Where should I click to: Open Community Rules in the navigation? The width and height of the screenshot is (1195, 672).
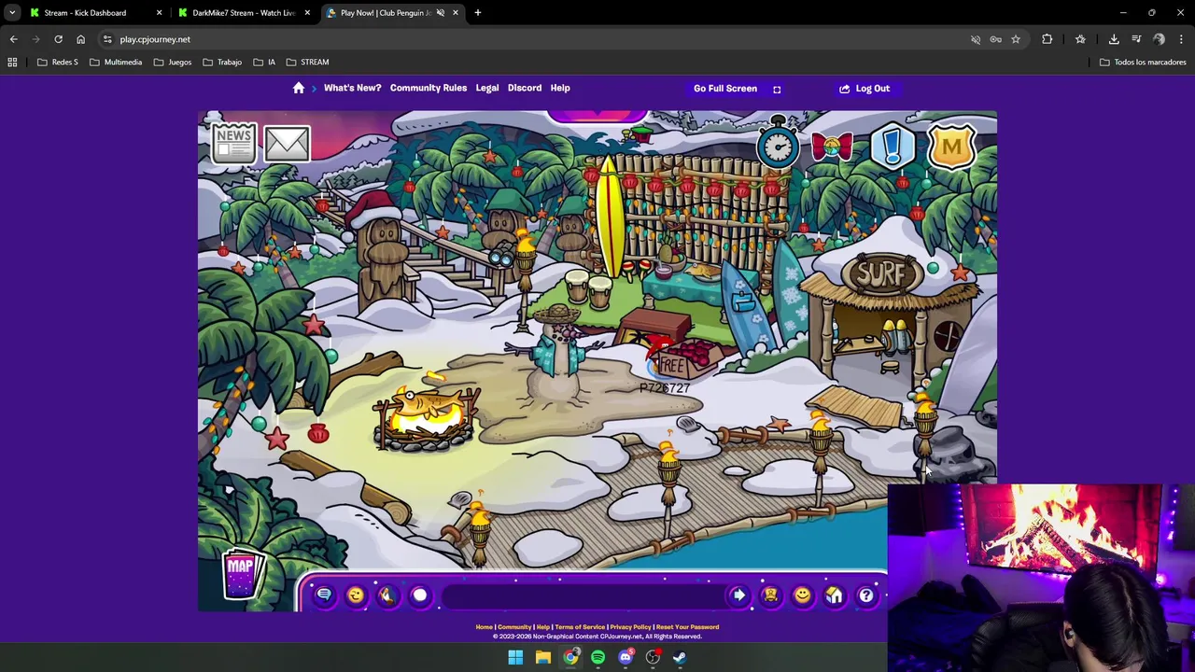click(429, 88)
